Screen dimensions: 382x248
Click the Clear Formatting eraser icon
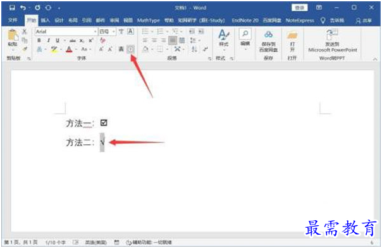103,40
